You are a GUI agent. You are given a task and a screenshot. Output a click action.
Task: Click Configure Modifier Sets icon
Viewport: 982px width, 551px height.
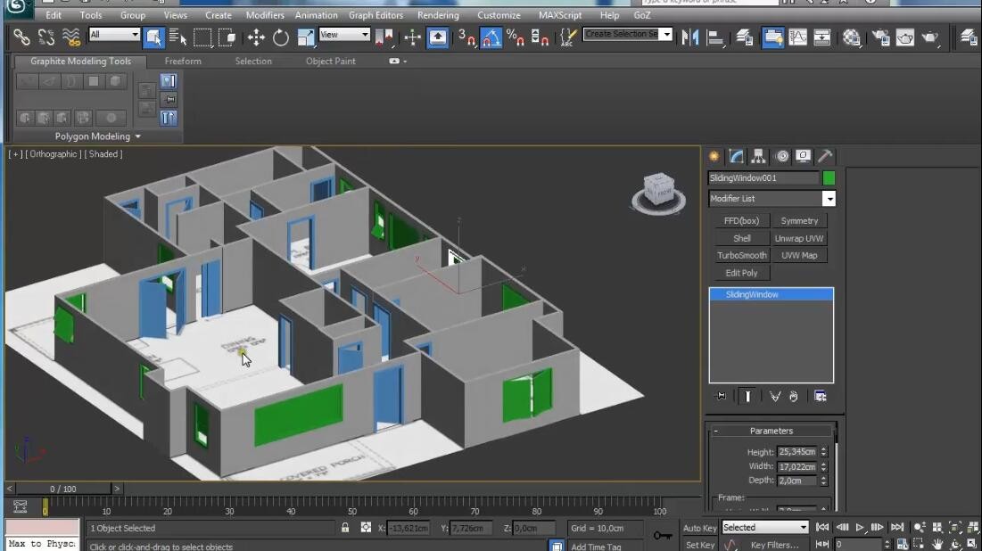820,397
